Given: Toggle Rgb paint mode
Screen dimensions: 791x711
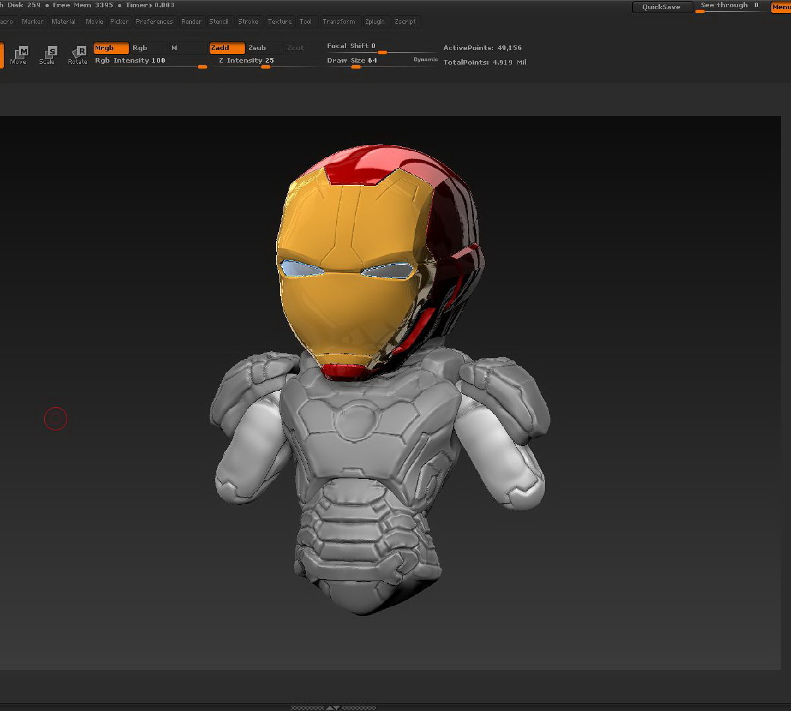Looking at the screenshot, I should (x=148, y=48).
